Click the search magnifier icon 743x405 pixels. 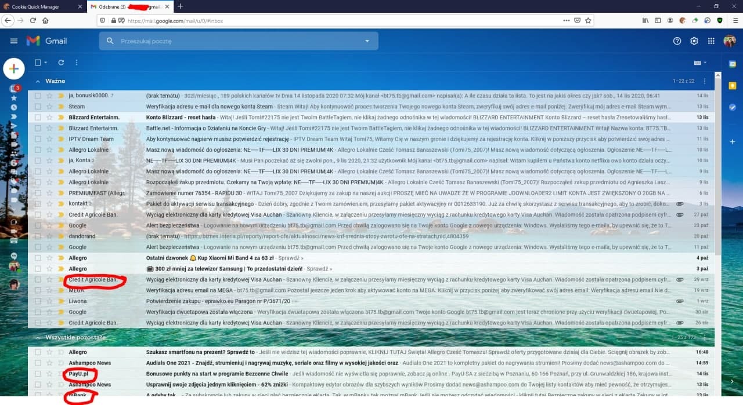point(110,41)
